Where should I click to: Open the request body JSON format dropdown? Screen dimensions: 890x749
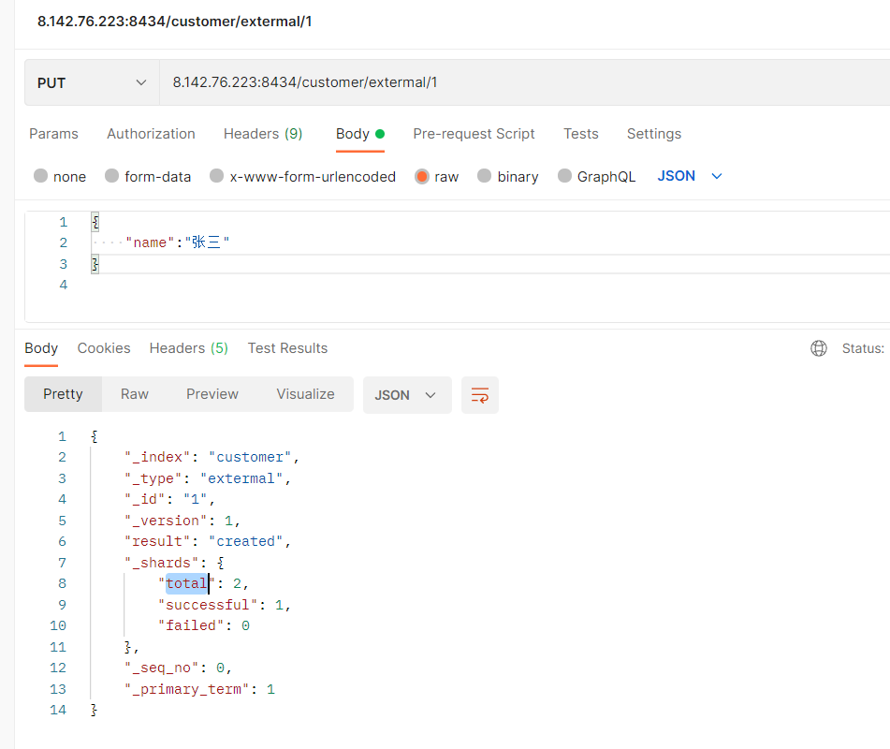click(690, 176)
